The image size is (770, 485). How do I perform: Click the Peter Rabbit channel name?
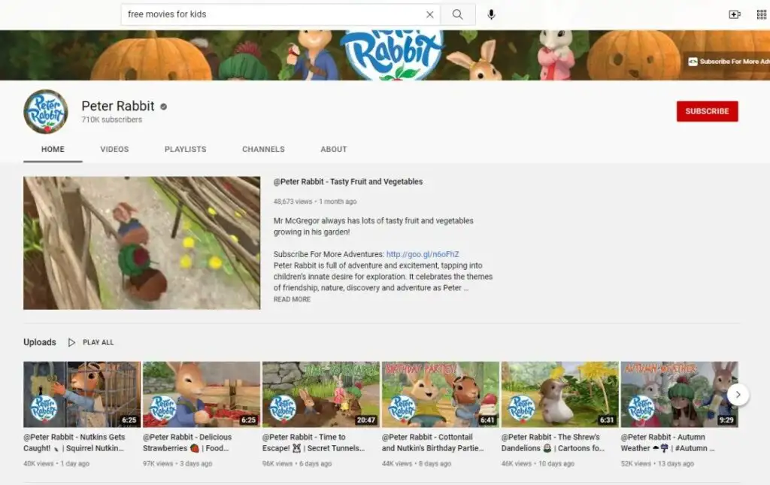coord(118,106)
